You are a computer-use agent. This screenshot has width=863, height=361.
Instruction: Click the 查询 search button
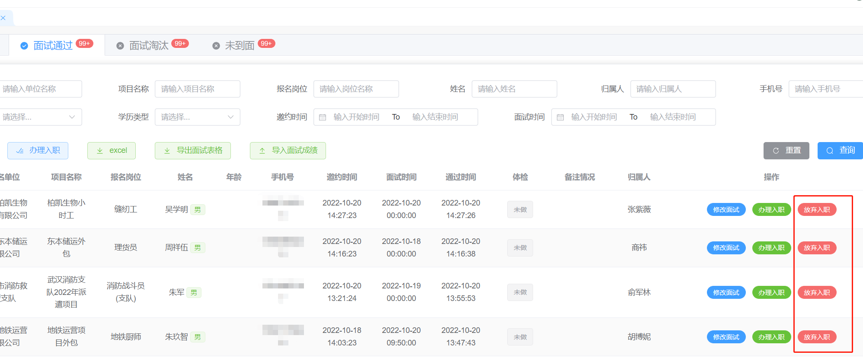pos(840,151)
